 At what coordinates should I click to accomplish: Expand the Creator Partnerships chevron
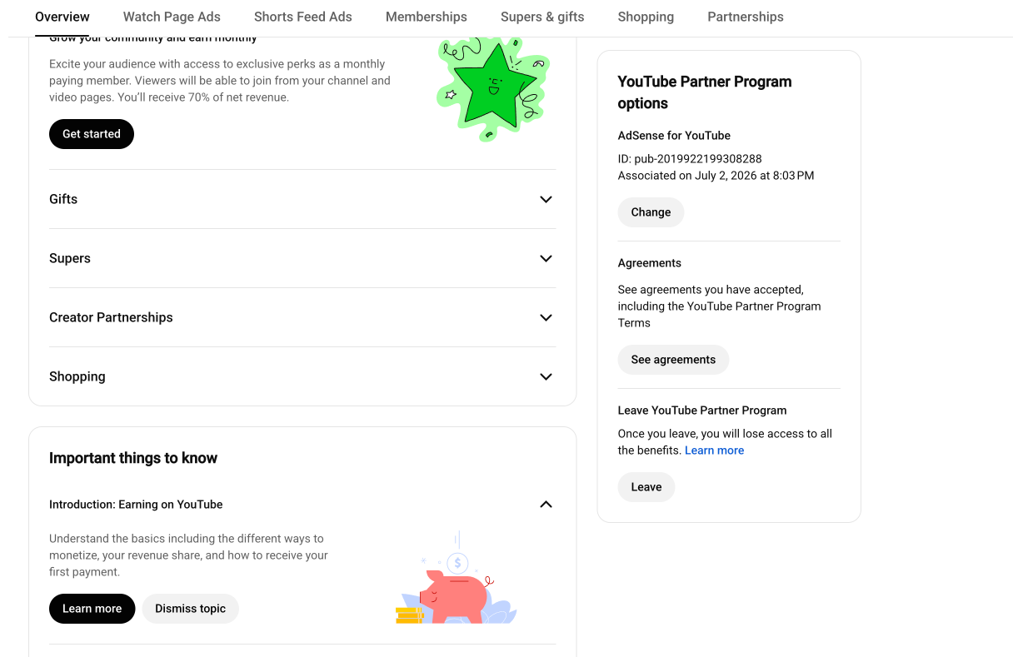point(546,317)
